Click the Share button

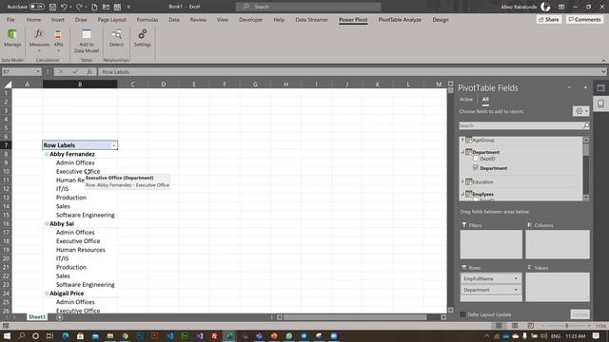[x=549, y=19]
